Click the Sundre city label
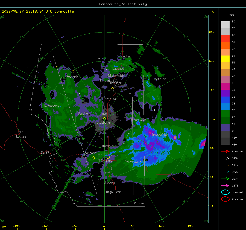This screenshot has height=230, width=246. (x=83, y=113)
